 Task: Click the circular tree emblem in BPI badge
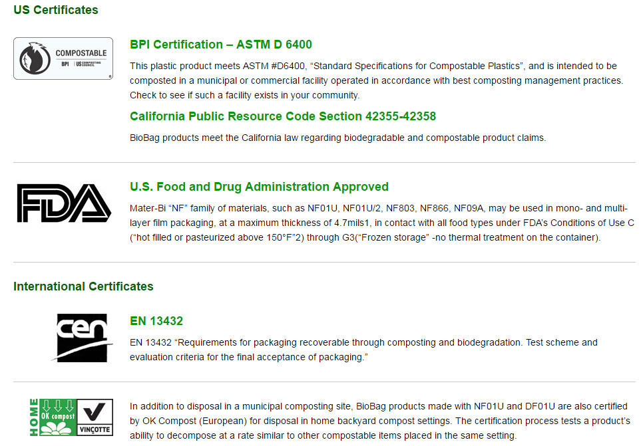[x=33, y=58]
